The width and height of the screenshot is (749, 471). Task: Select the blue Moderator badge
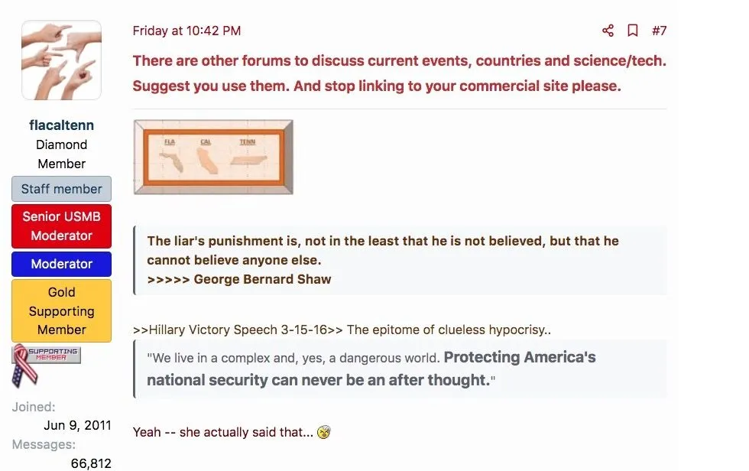point(61,264)
